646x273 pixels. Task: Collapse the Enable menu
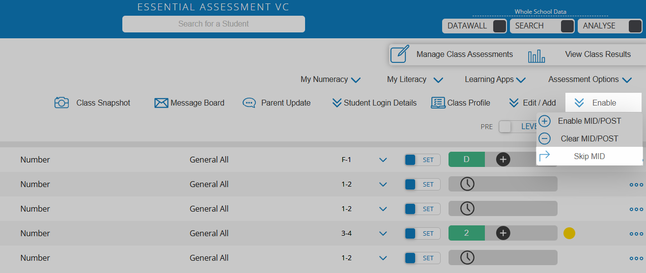(x=603, y=103)
